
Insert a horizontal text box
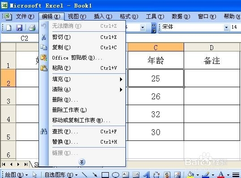tap(125, 175)
